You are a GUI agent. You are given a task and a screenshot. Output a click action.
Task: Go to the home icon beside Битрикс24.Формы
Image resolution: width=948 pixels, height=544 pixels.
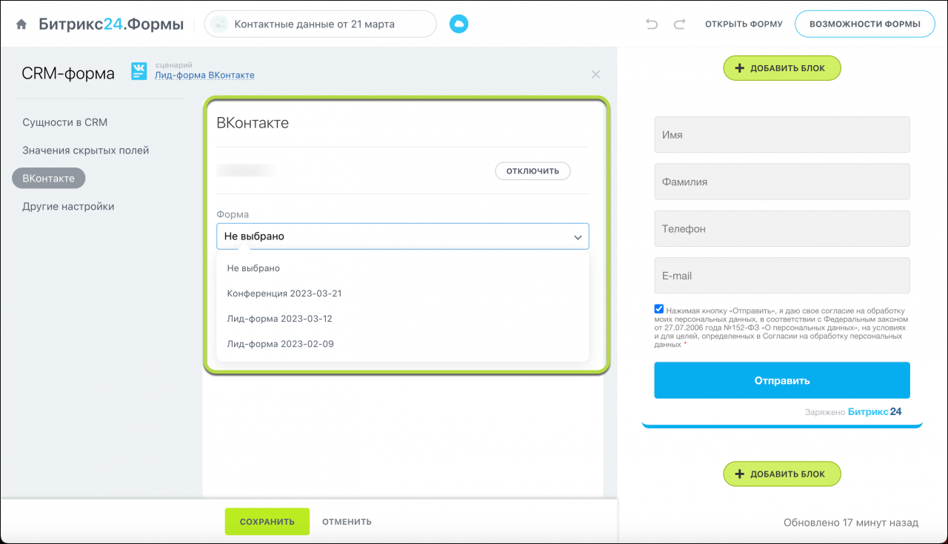click(21, 24)
